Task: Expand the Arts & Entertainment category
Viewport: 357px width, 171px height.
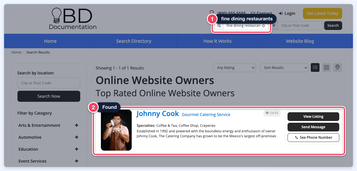Action: (76, 125)
